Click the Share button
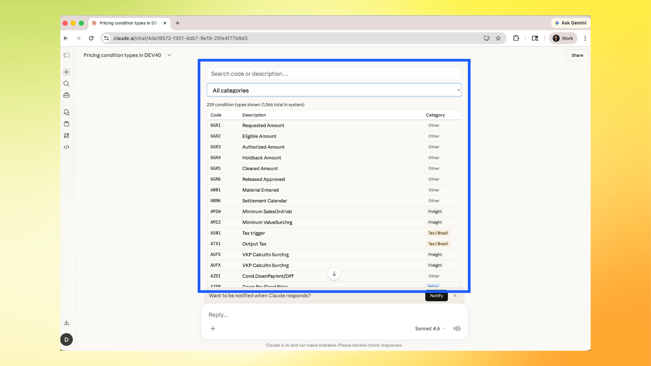 click(577, 55)
